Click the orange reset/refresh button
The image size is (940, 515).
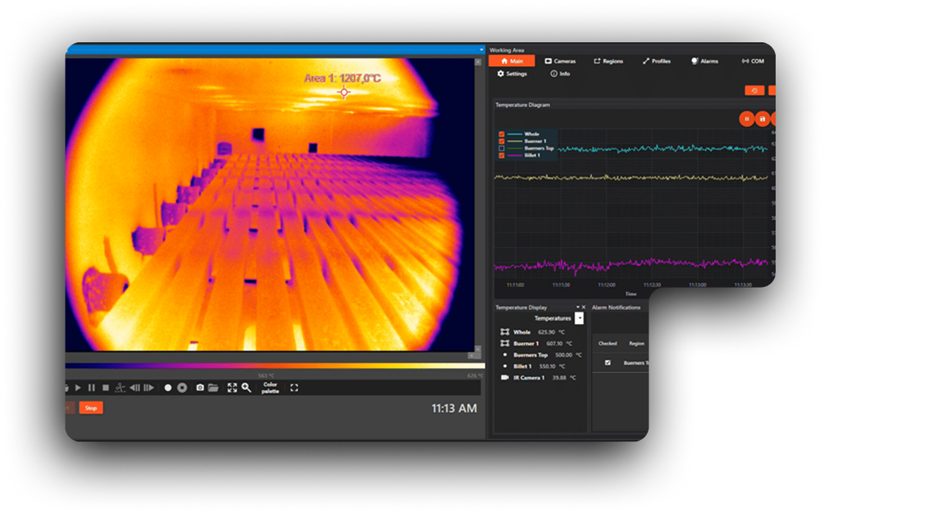pyautogui.click(x=754, y=91)
